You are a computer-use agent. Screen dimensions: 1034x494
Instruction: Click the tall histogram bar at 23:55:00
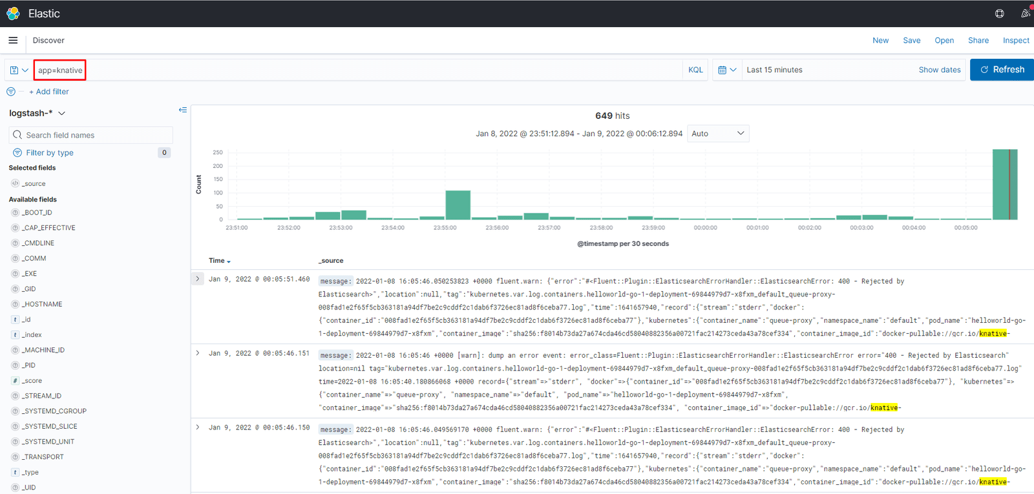pos(458,205)
